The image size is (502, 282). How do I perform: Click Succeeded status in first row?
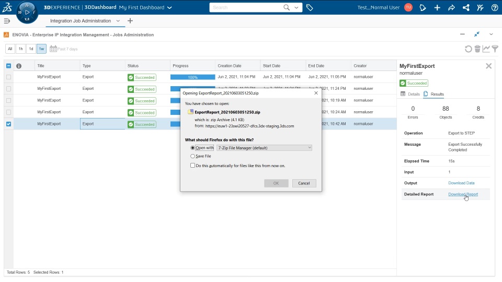142,77
